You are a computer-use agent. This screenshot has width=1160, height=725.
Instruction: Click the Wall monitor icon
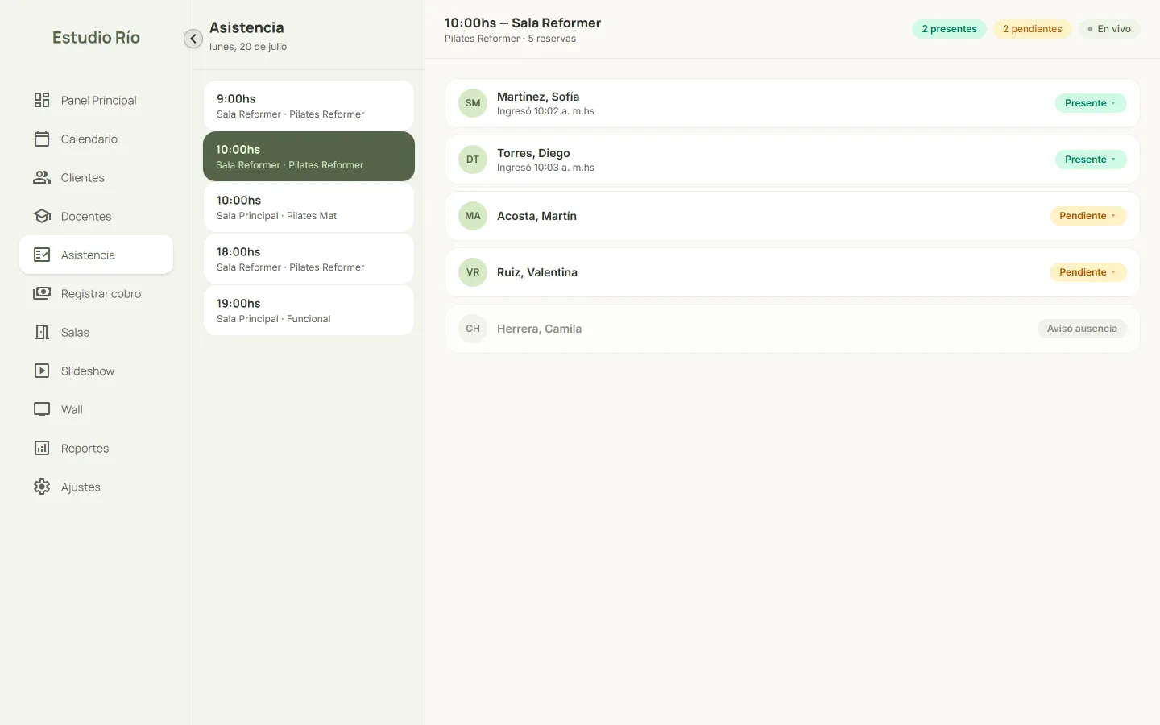coord(42,409)
